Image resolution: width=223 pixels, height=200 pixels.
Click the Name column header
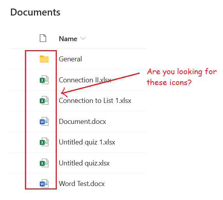(68, 39)
